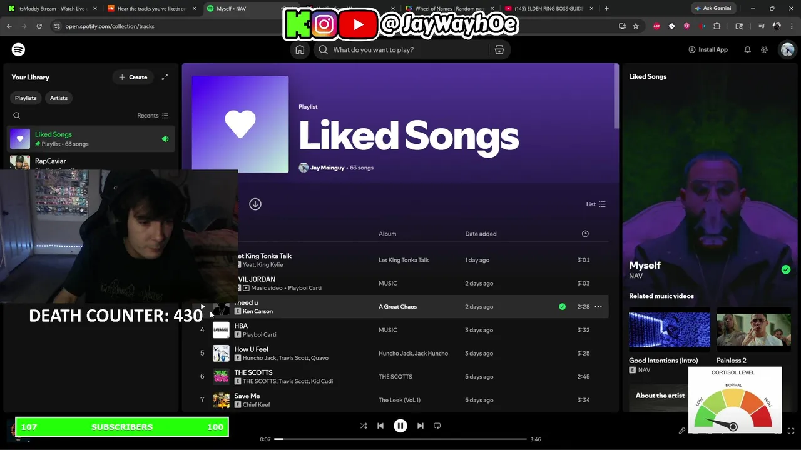Bookmark this page with star icon
The image size is (801, 450).
(636, 26)
